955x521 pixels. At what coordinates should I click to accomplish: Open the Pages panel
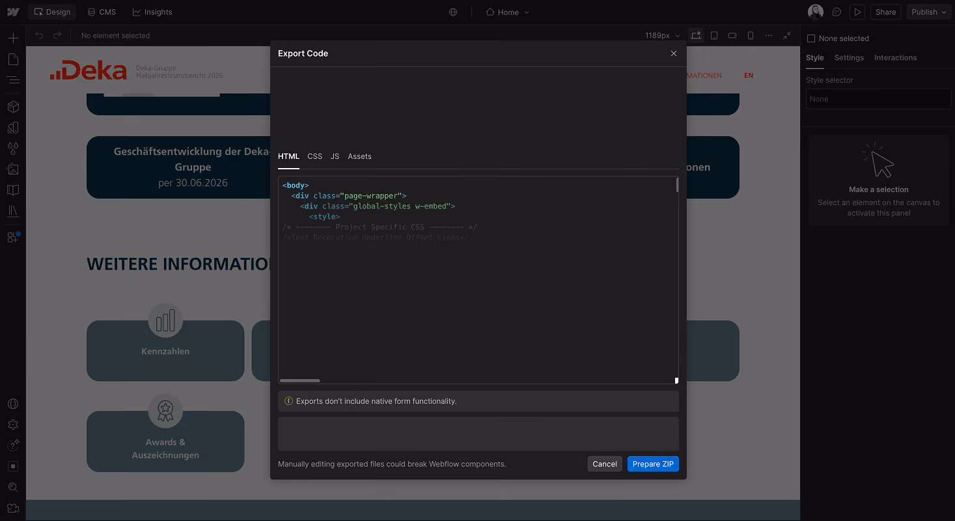[x=13, y=59]
